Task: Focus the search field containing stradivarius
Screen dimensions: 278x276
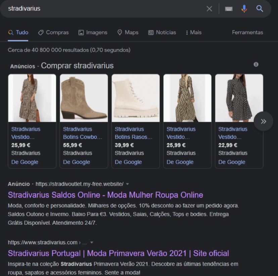Action: click(x=106, y=8)
